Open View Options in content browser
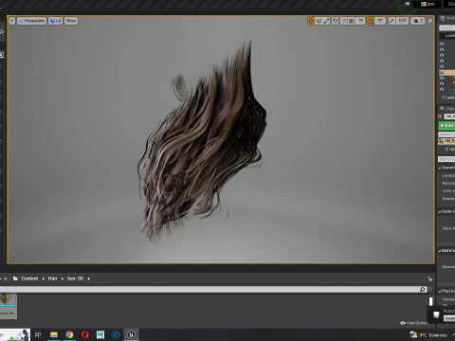This screenshot has height=341, width=455. [414, 323]
